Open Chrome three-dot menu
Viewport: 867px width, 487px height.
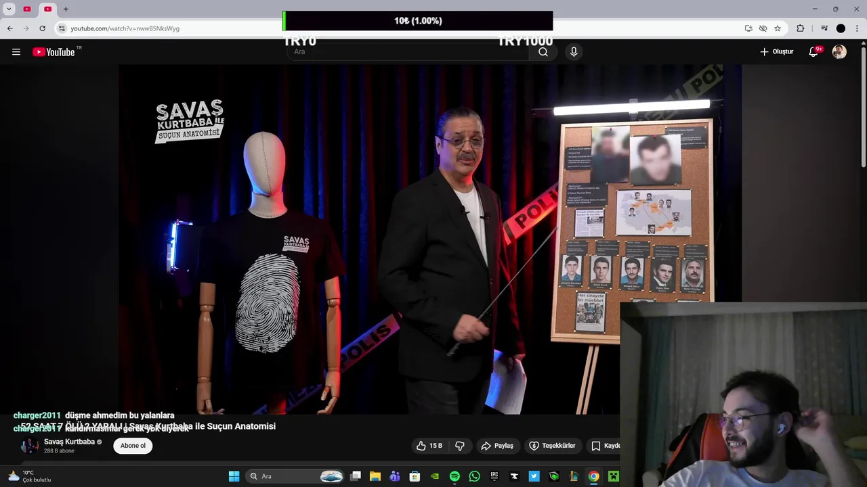pyautogui.click(x=857, y=28)
